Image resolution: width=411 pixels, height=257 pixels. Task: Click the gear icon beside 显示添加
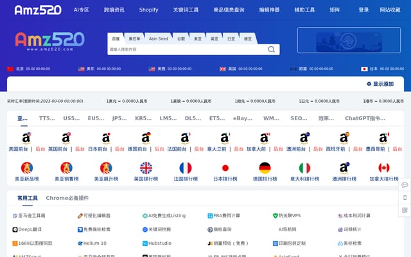pyautogui.click(x=369, y=84)
